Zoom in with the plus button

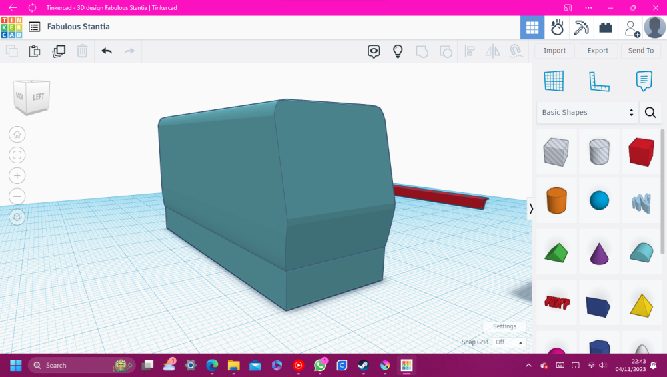coord(17,175)
